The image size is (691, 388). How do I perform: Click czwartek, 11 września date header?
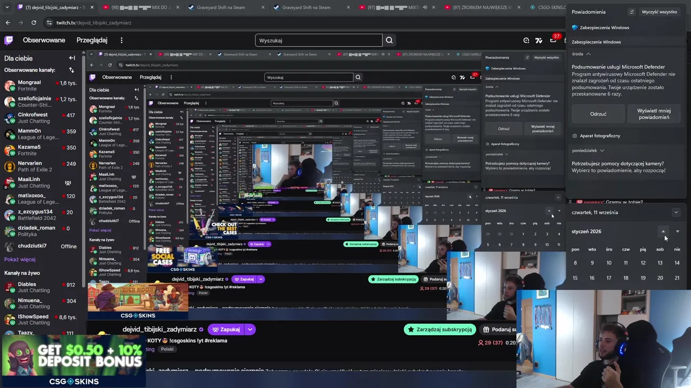[x=595, y=212]
